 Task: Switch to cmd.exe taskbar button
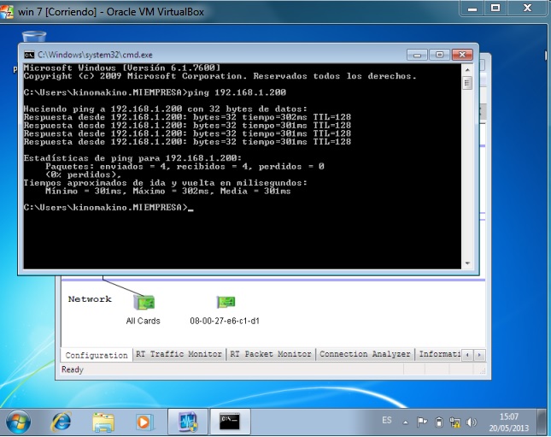point(230,422)
